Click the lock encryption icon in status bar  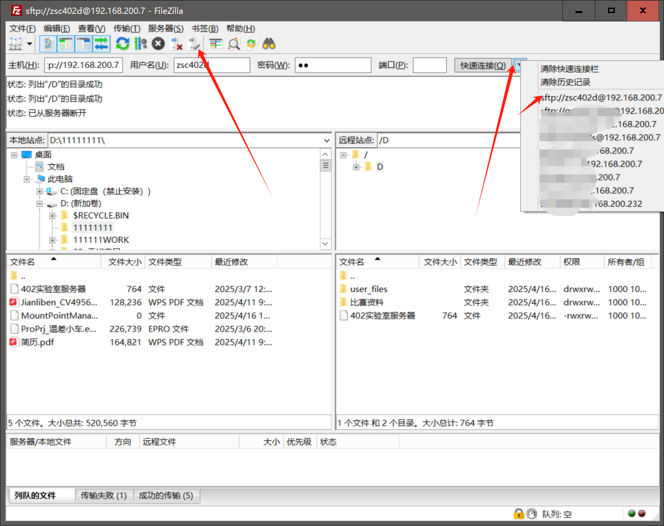pyautogui.click(x=518, y=514)
